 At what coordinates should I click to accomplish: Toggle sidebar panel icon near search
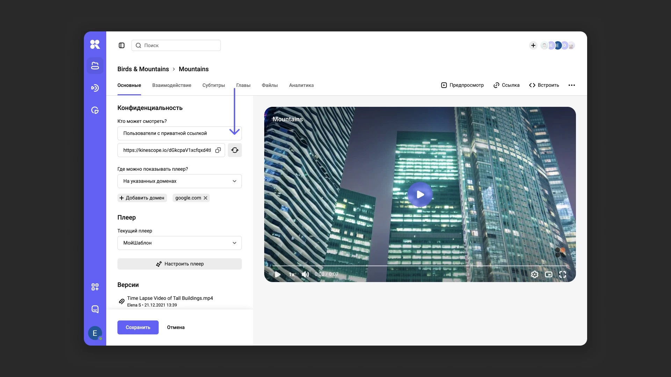122,45
